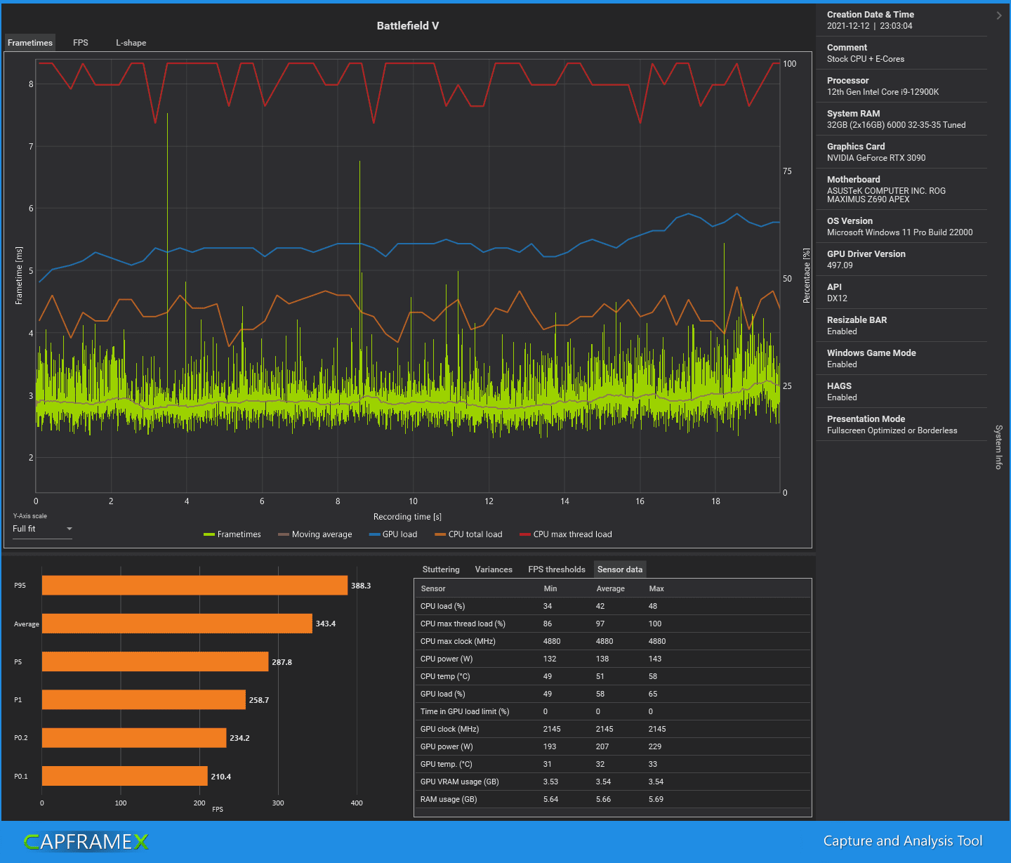Click the Windows Game Mode entry
Image resolution: width=1011 pixels, height=863 pixels.
[x=902, y=359]
